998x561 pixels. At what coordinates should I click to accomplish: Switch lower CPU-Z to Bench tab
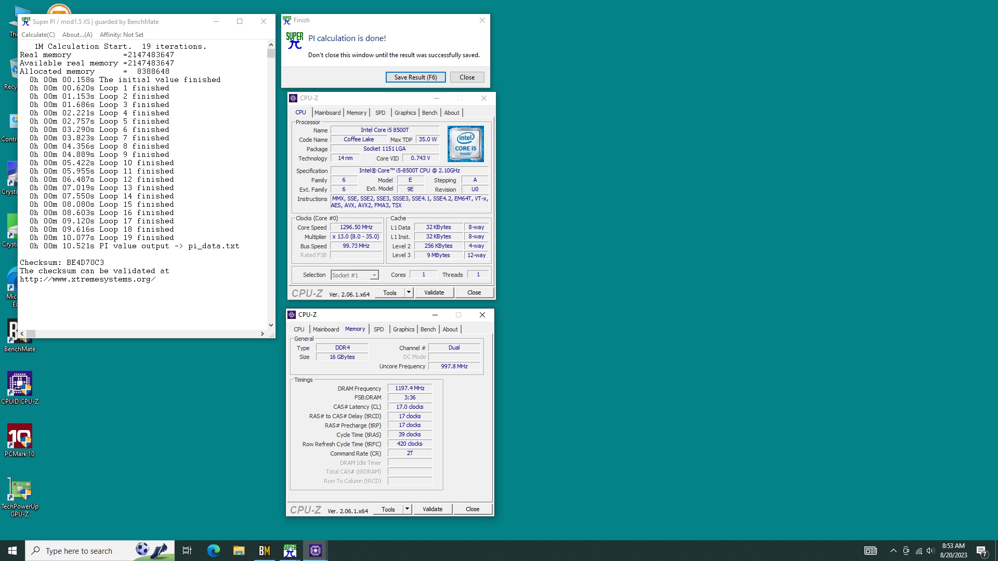(428, 329)
